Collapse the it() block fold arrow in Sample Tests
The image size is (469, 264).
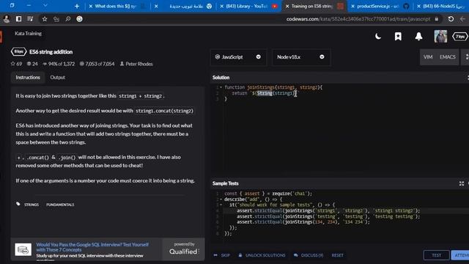221,205
